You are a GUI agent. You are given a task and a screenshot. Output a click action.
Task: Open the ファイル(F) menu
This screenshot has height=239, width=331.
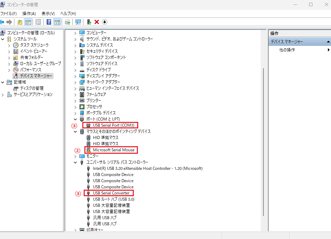pyautogui.click(x=9, y=14)
